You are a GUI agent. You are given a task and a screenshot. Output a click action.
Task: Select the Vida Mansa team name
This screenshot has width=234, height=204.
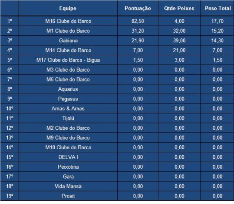point(68,186)
